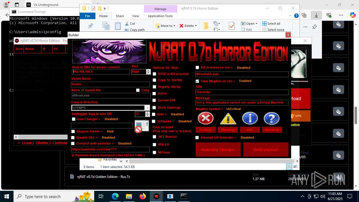The width and height of the screenshot is (359, 202).
Task: Click Select none in Explorer ribbon
Action: pos(273,30)
